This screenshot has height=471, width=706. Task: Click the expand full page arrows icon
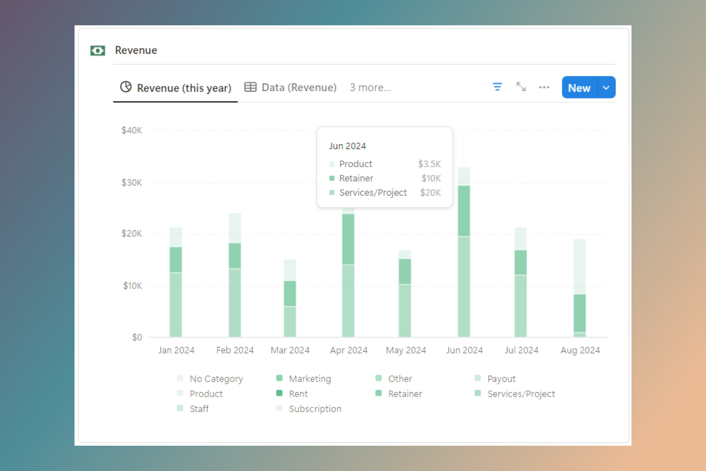point(521,87)
